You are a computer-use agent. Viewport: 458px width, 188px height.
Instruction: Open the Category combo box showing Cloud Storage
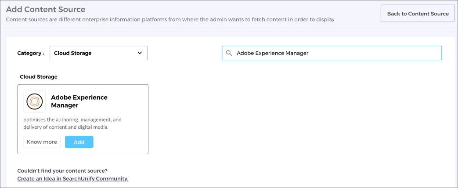(98, 53)
